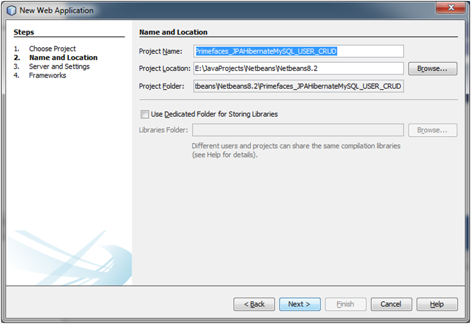Viewport: 471px width, 324px height.
Task: Click the NetBeans cube icon in title bar
Action: (x=11, y=10)
